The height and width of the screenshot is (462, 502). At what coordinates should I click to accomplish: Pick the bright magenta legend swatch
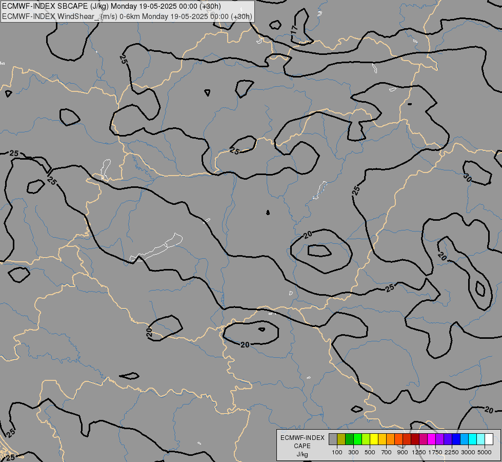coord(432,439)
